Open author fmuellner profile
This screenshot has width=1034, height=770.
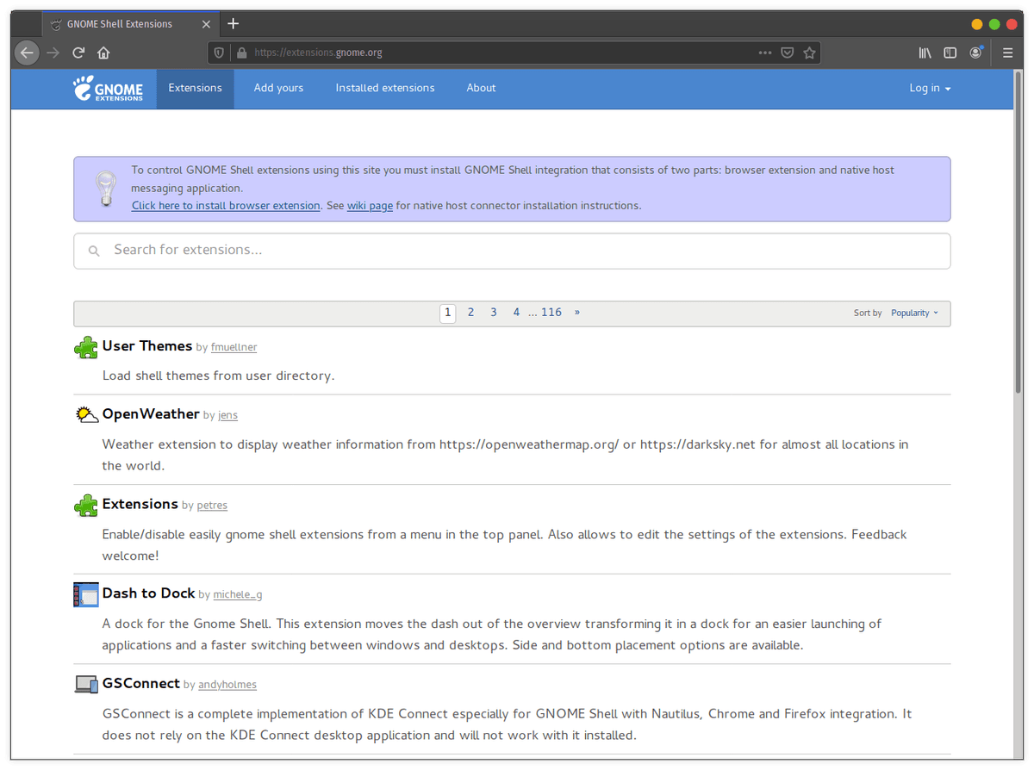tap(234, 347)
